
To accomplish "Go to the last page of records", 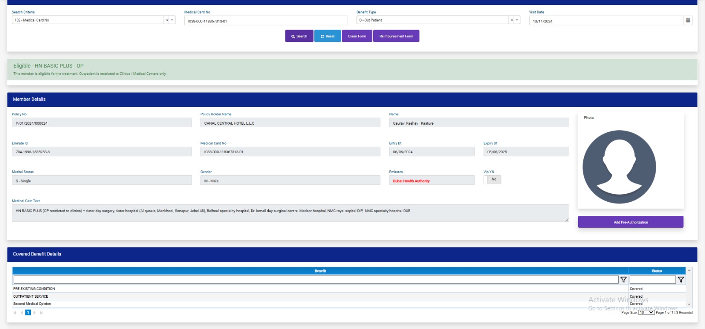I will point(41,313).
